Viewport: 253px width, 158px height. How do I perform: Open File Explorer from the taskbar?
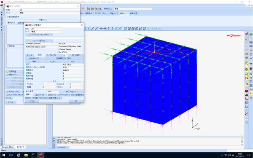[x=26, y=155]
